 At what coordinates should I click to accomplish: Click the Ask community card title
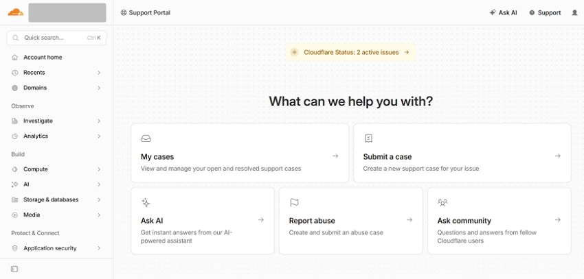pyautogui.click(x=464, y=221)
